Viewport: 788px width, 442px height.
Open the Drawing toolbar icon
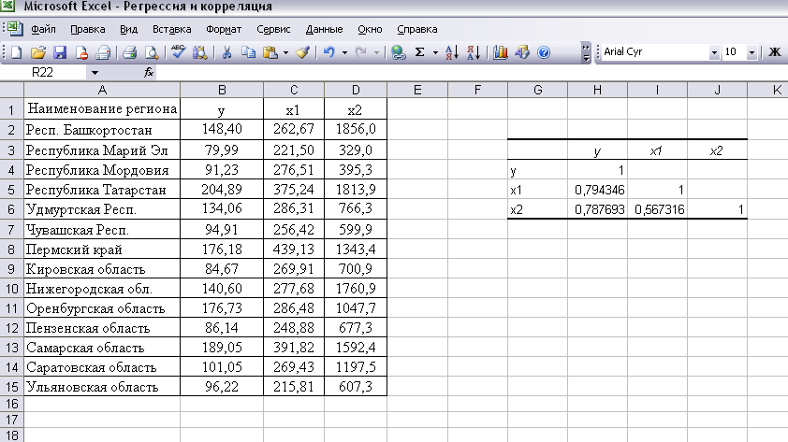point(522,52)
